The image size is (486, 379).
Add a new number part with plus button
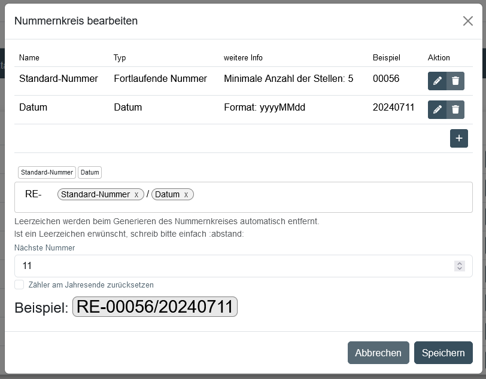point(459,138)
